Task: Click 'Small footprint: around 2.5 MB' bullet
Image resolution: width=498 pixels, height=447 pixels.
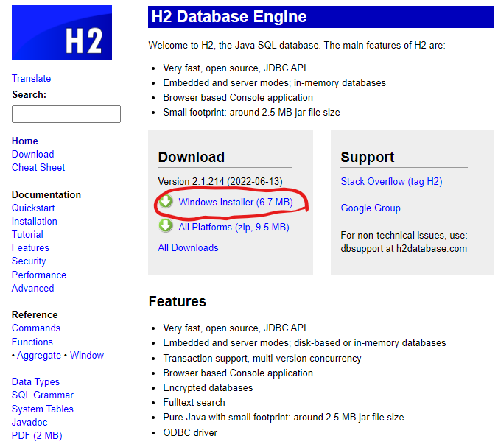Action: coord(251,113)
